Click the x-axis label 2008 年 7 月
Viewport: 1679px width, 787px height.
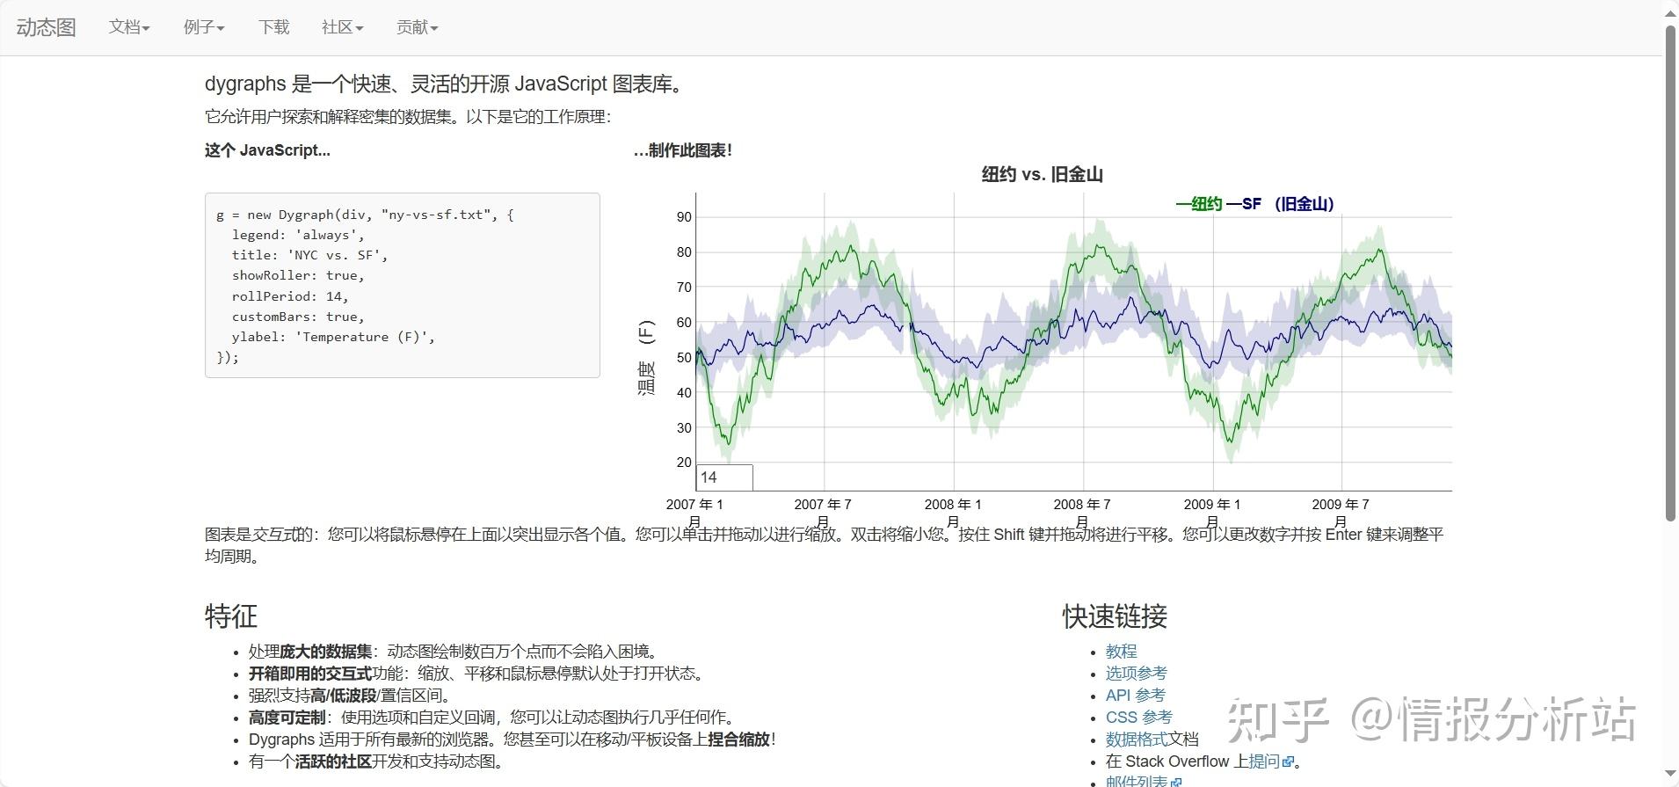tap(1082, 513)
